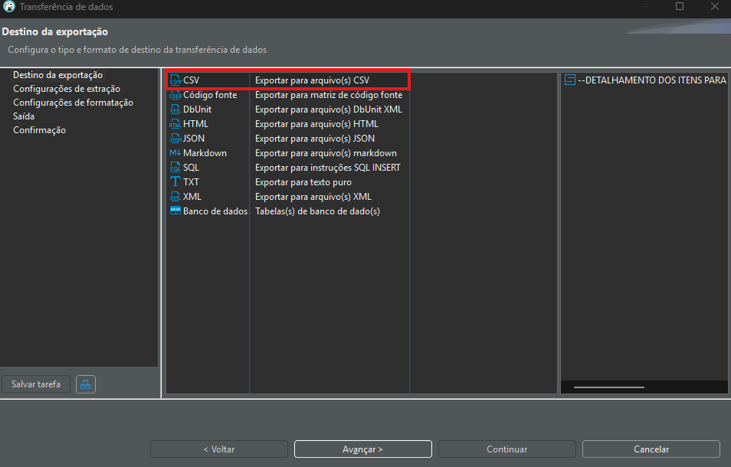Pick the TXT plain text icon
Viewport: 731px width, 467px height.
(x=175, y=182)
